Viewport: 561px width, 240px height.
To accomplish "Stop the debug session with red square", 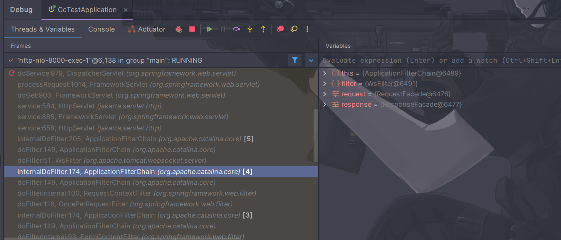I will point(192,29).
